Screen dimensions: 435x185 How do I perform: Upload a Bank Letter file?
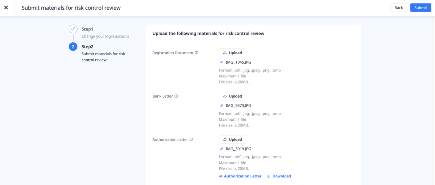point(232,96)
